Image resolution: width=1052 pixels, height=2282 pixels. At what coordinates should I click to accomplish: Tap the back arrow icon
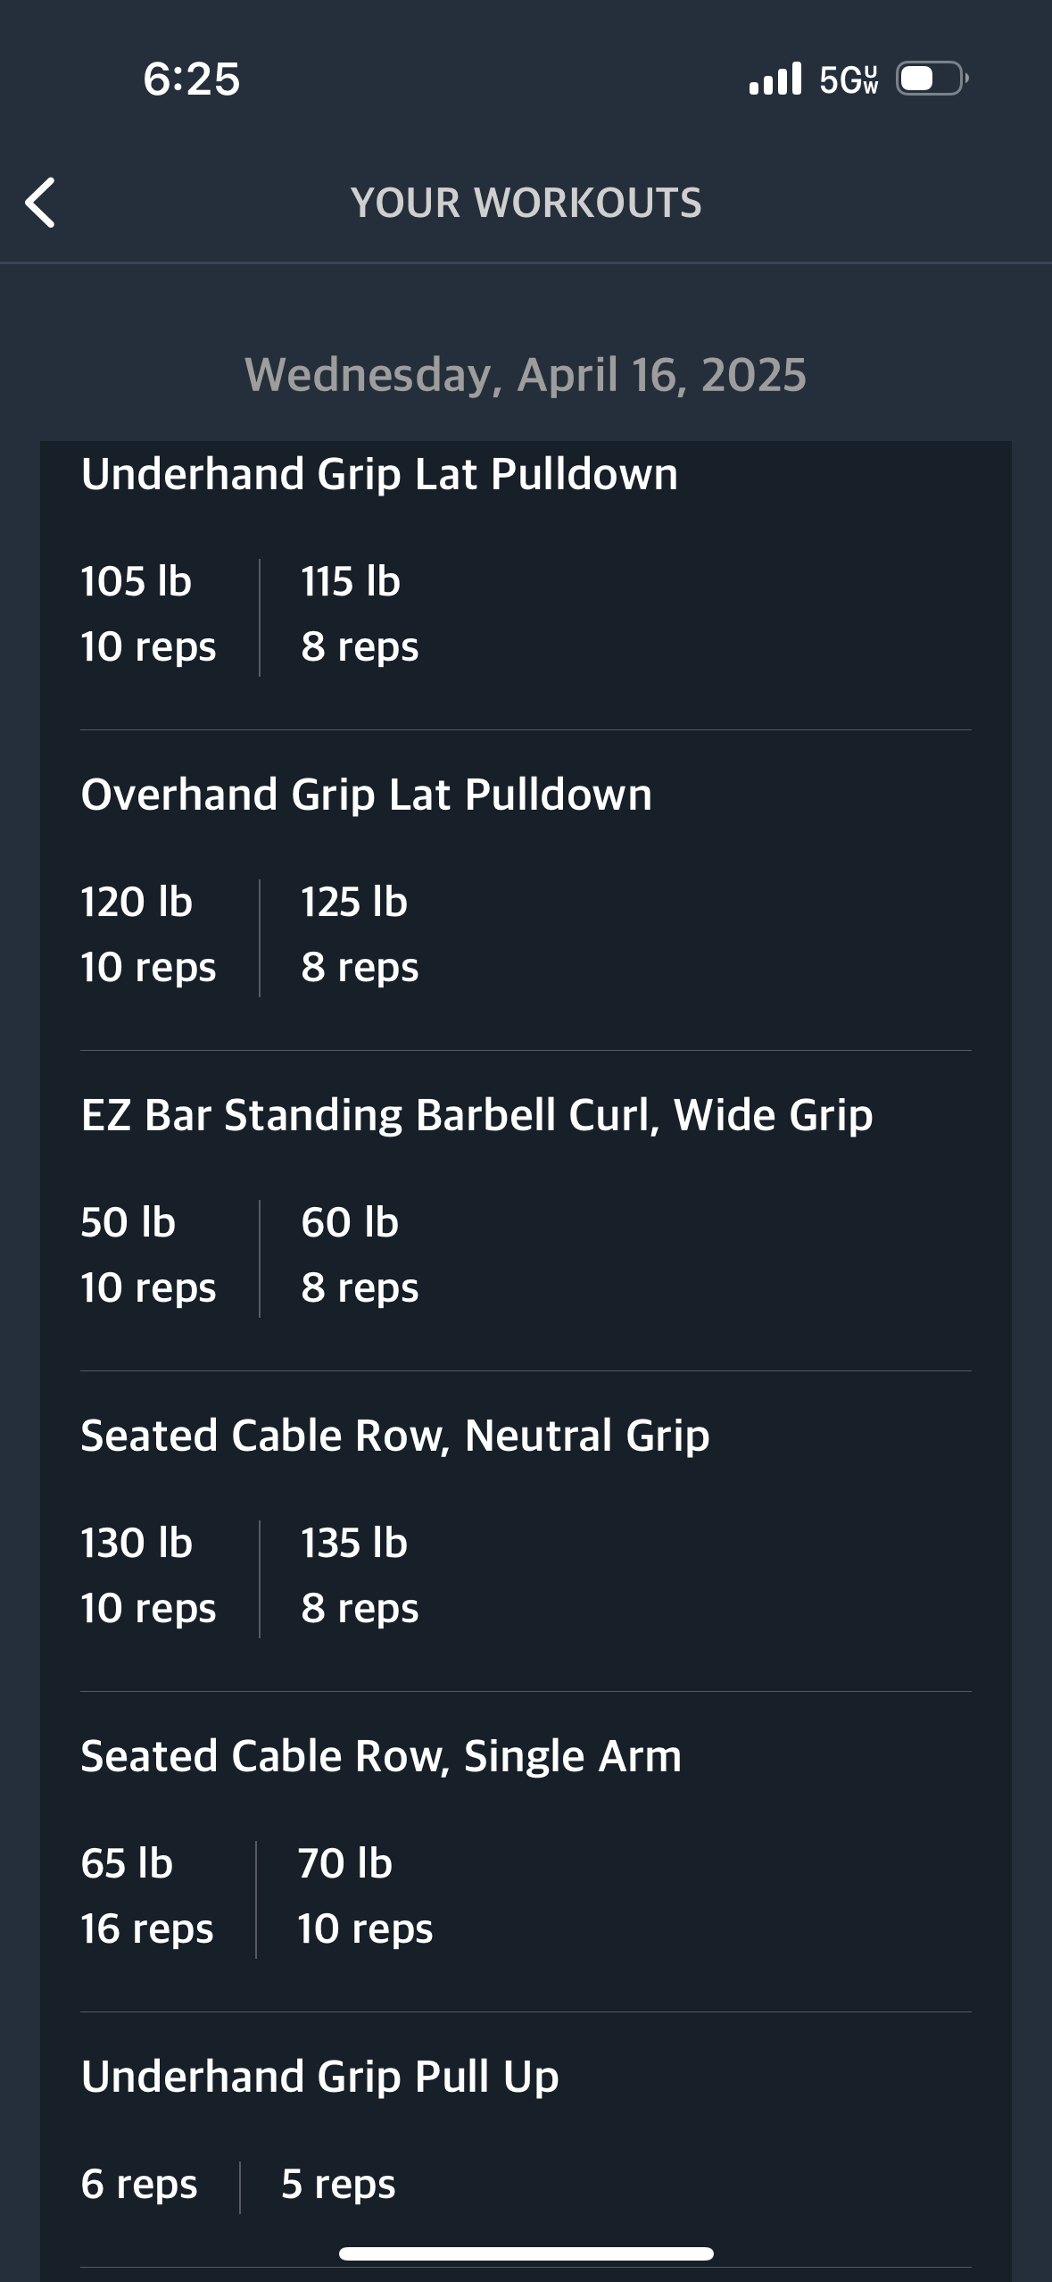[x=41, y=203]
